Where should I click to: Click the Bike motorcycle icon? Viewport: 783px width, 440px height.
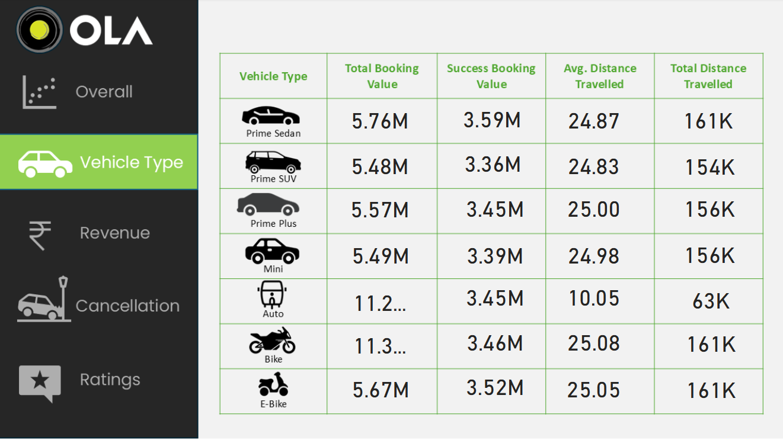[x=272, y=341]
